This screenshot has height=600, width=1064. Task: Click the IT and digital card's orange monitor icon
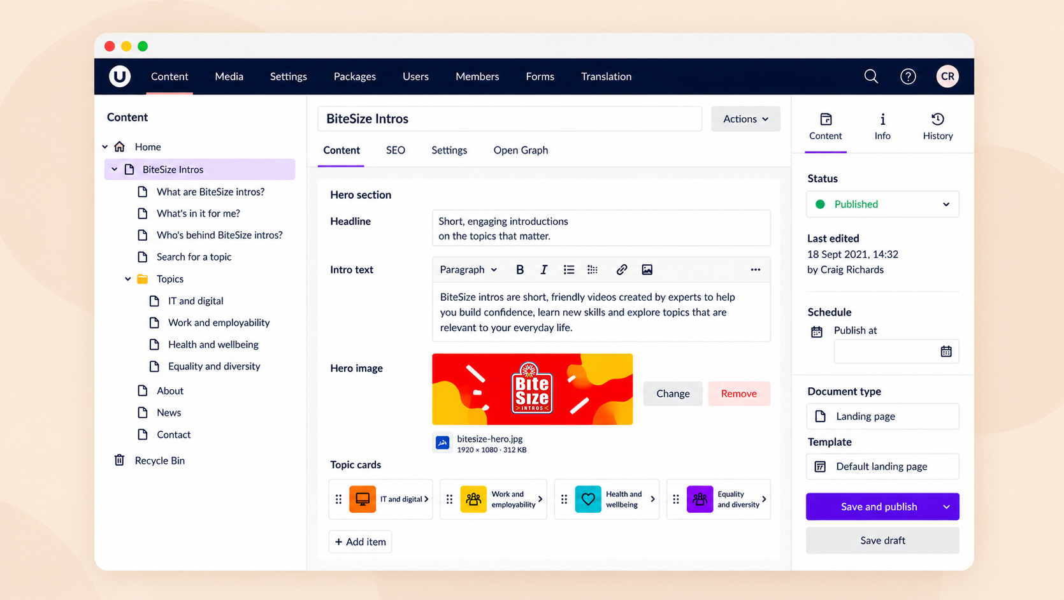363,499
